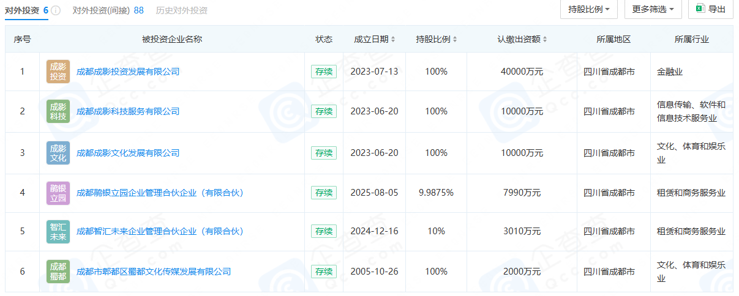Open 成都智汇未来企业管理合伙企业 link
Viewport: 739px width, 296px height.
[x=160, y=231]
